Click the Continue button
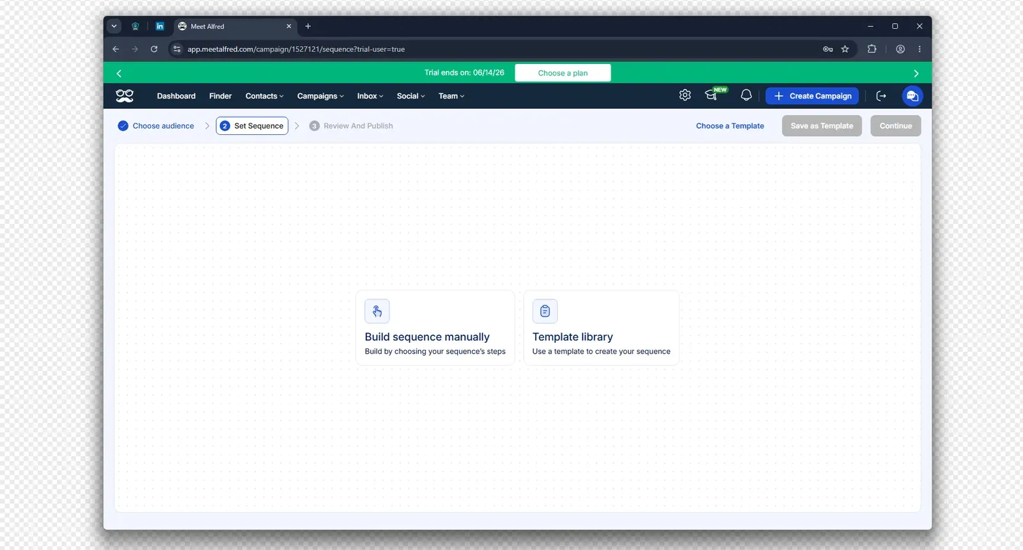The width and height of the screenshot is (1023, 550). pyautogui.click(x=896, y=126)
